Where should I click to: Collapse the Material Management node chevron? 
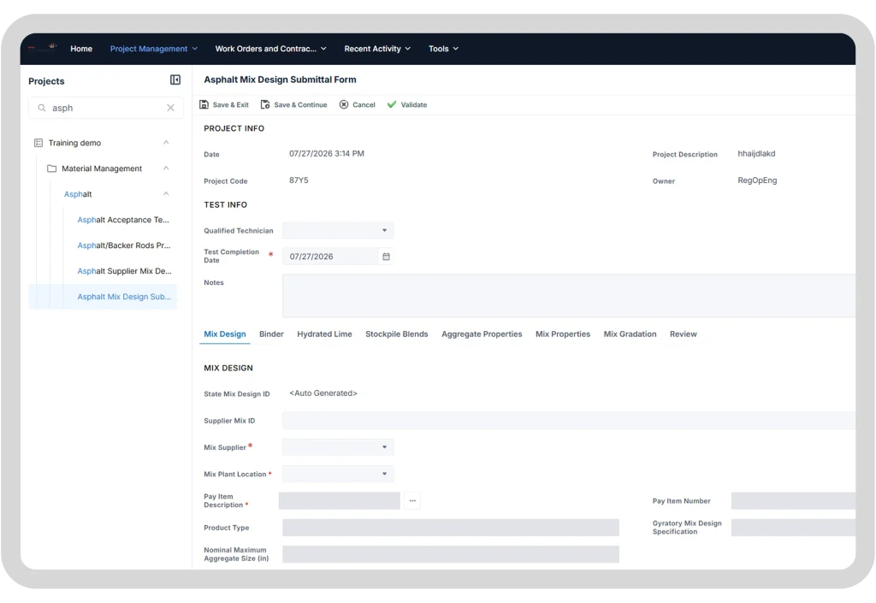click(x=166, y=168)
